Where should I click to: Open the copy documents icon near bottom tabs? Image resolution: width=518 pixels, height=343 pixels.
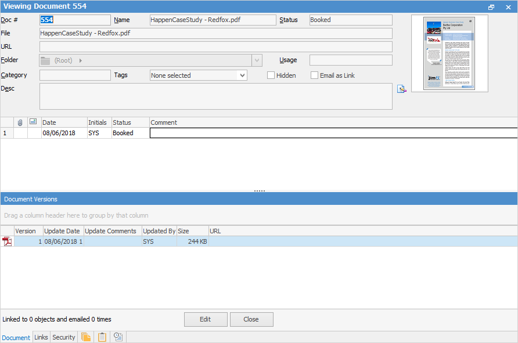coord(86,337)
